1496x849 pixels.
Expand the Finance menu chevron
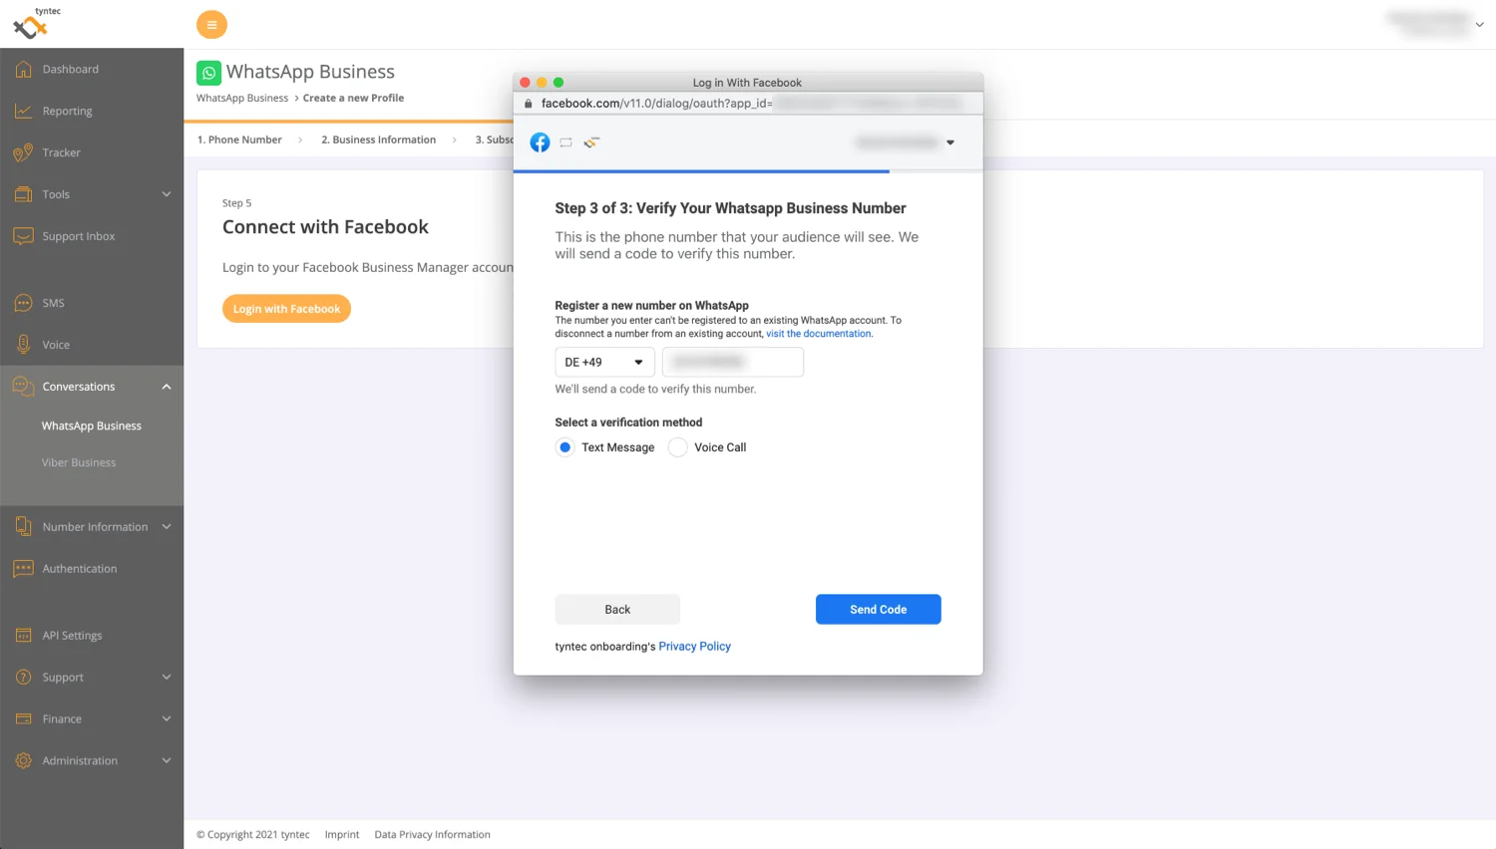tap(167, 718)
